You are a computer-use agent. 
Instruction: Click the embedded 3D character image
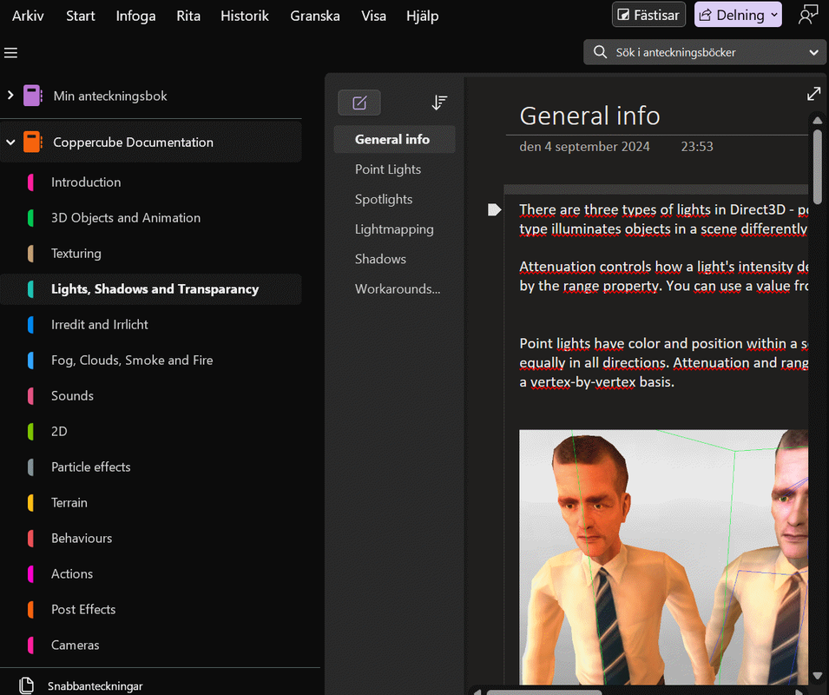click(x=663, y=557)
